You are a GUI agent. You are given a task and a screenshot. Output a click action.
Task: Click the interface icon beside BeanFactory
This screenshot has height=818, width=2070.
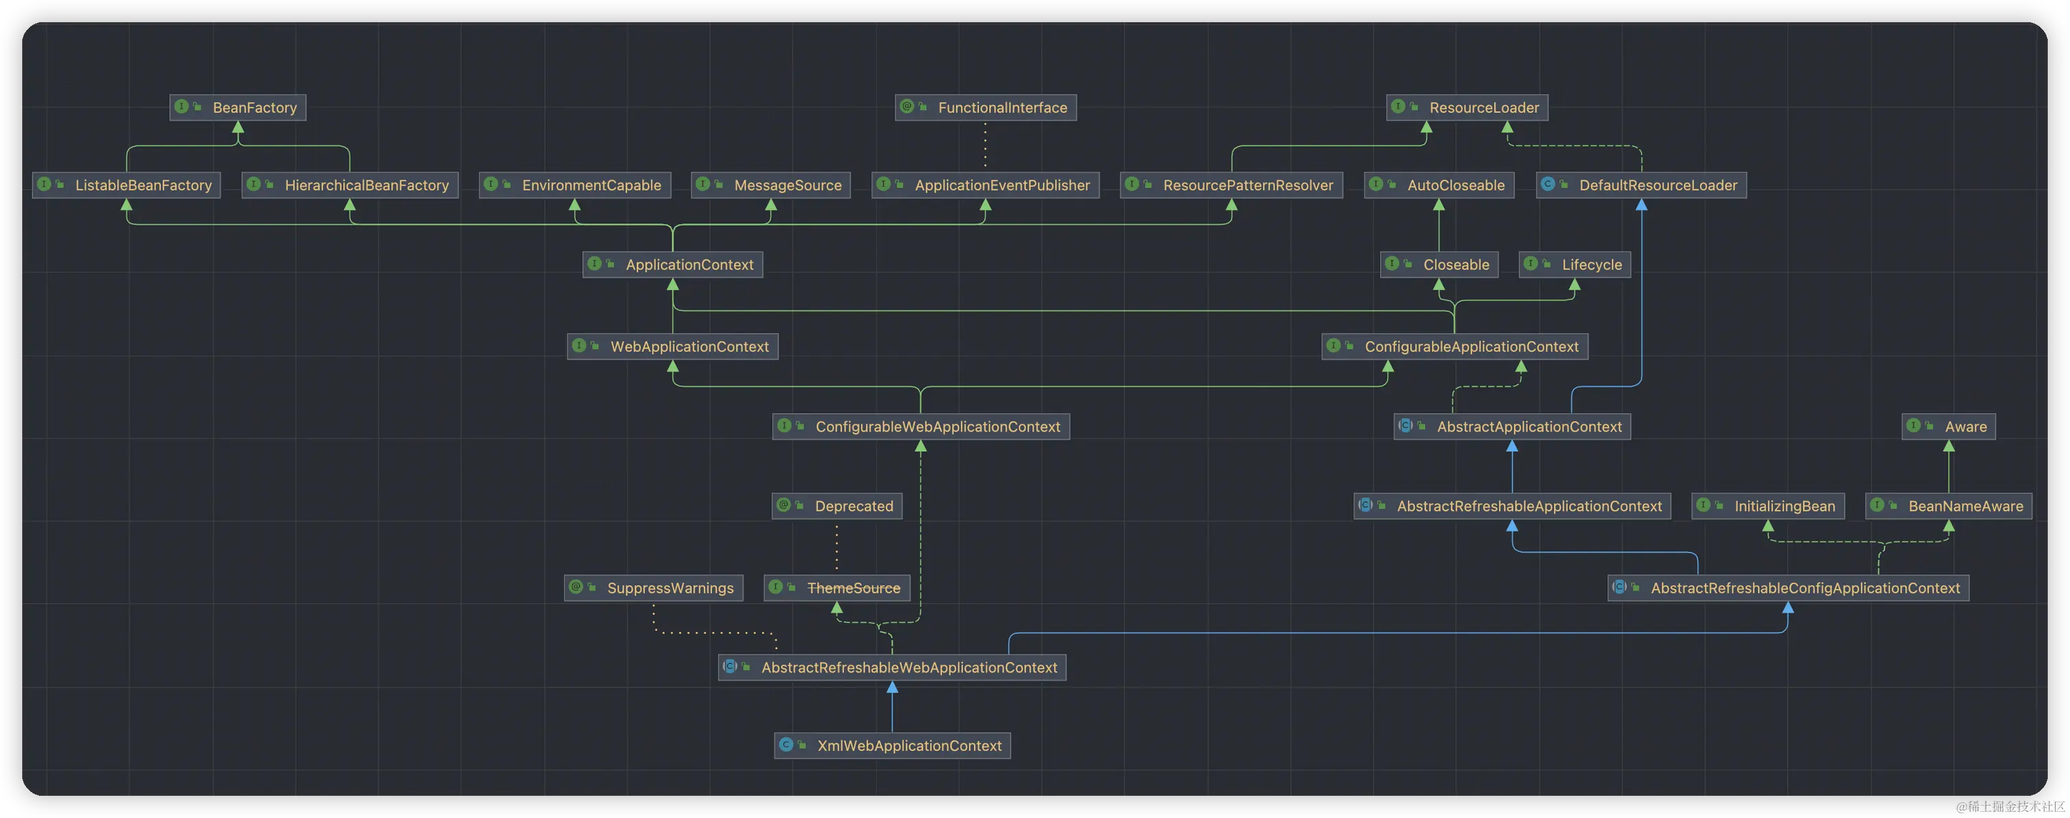coord(181,107)
